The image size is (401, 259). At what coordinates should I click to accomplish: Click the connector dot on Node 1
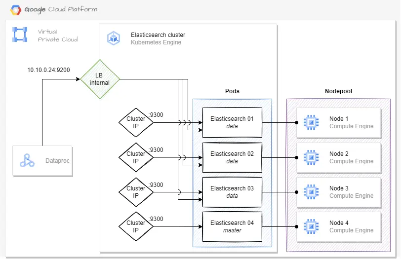296,123
